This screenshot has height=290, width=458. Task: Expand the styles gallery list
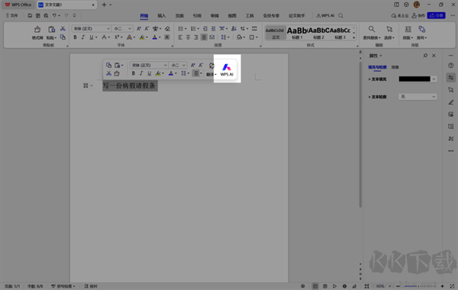click(x=353, y=37)
